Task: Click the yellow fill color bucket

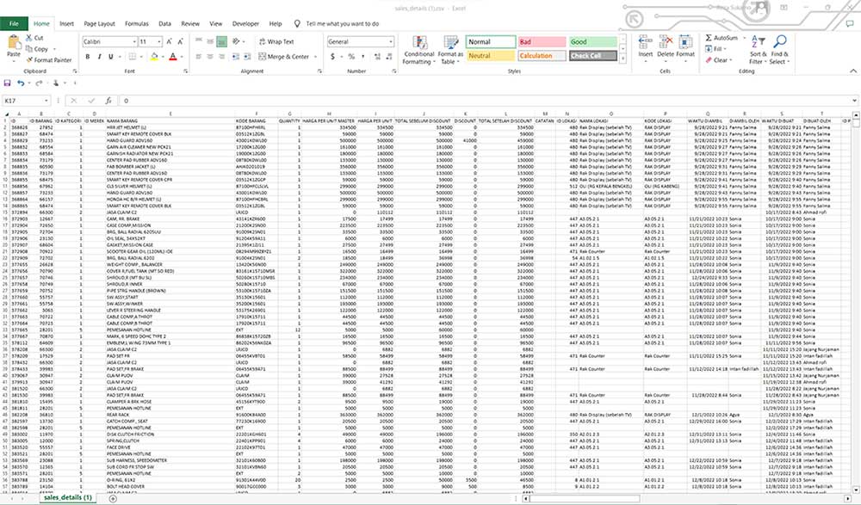Action: (x=154, y=57)
